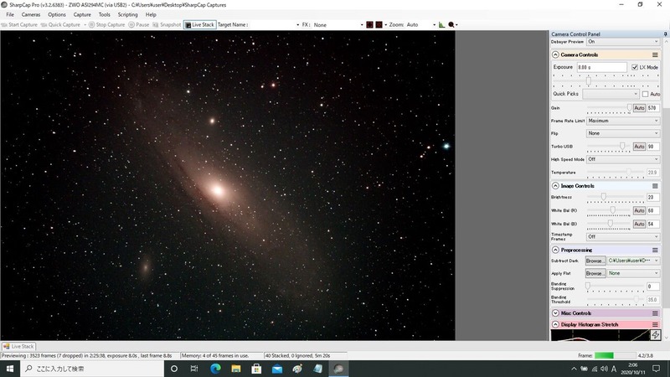The width and height of the screenshot is (670, 377).
Task: Expand the Misc Controls section
Action: [x=555, y=313]
